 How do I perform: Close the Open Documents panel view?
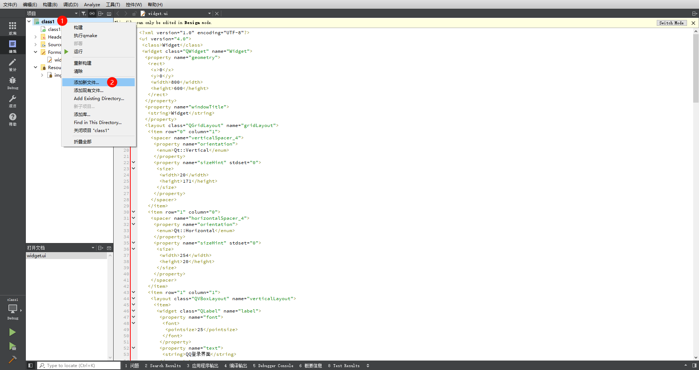(x=109, y=248)
